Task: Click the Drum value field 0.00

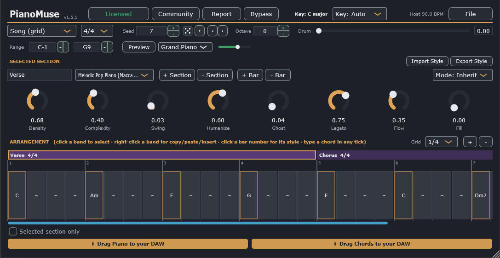Action: pos(483,31)
